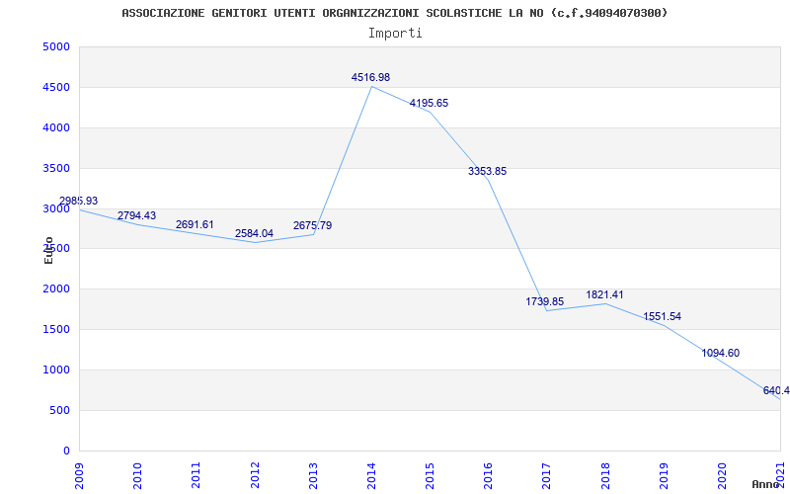Select the 2794.43 data label
This screenshot has width=790, height=494.
pos(136,215)
